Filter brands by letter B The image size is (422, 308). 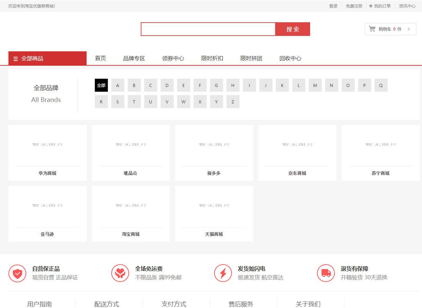(x=134, y=85)
